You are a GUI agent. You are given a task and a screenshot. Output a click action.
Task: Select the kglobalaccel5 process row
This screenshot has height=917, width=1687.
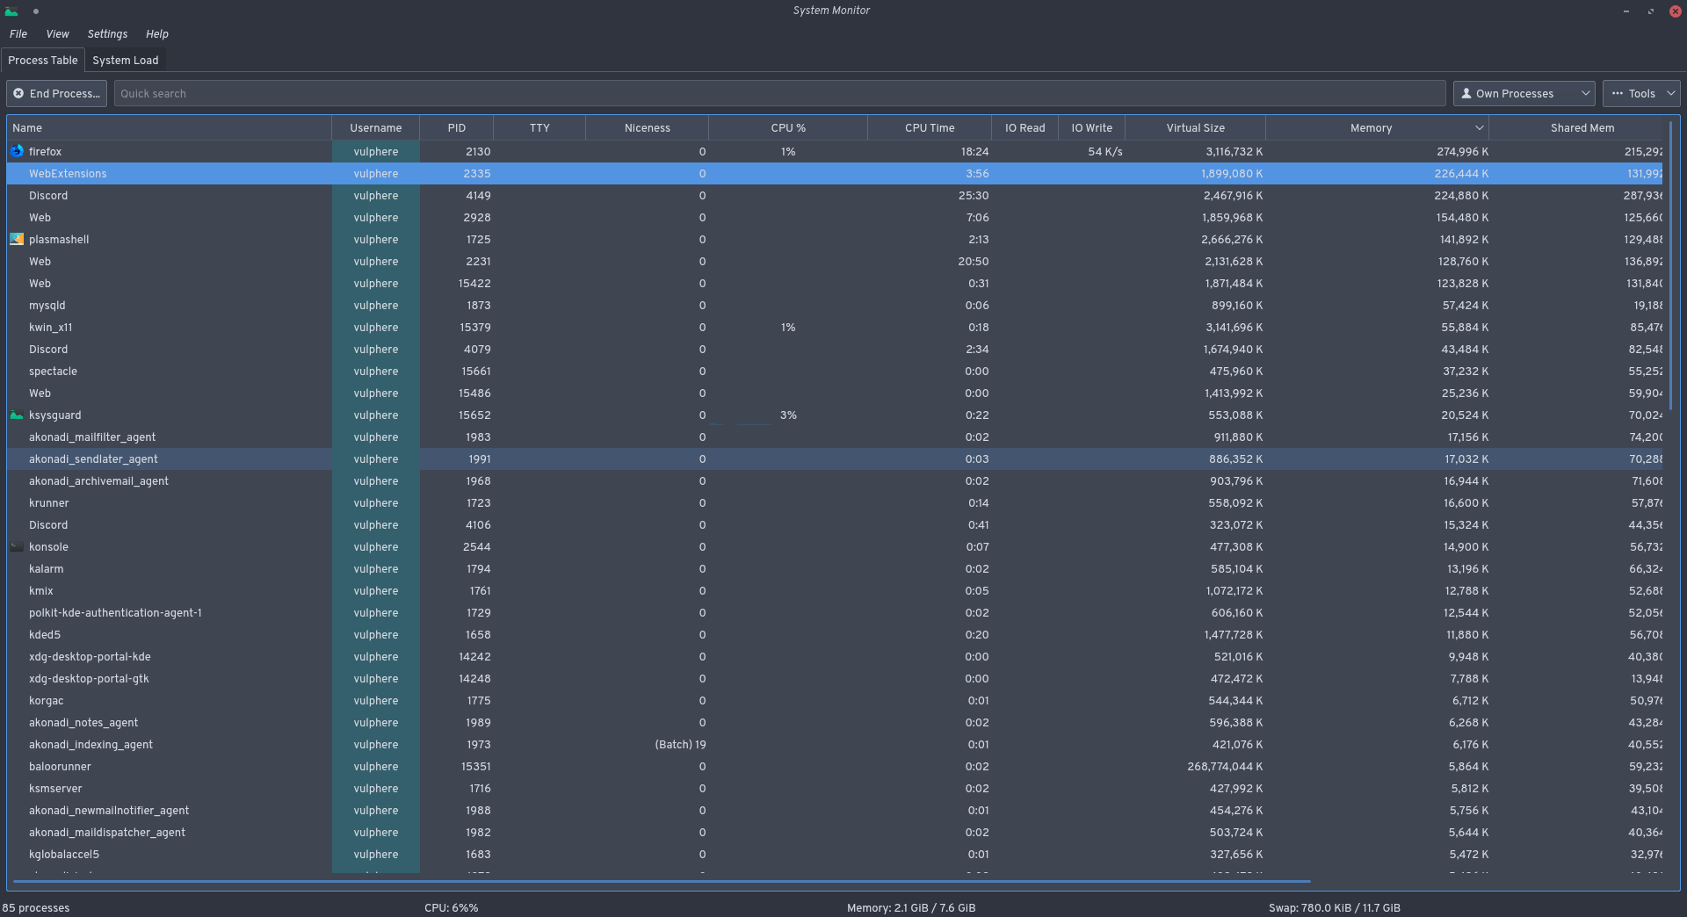(836, 854)
